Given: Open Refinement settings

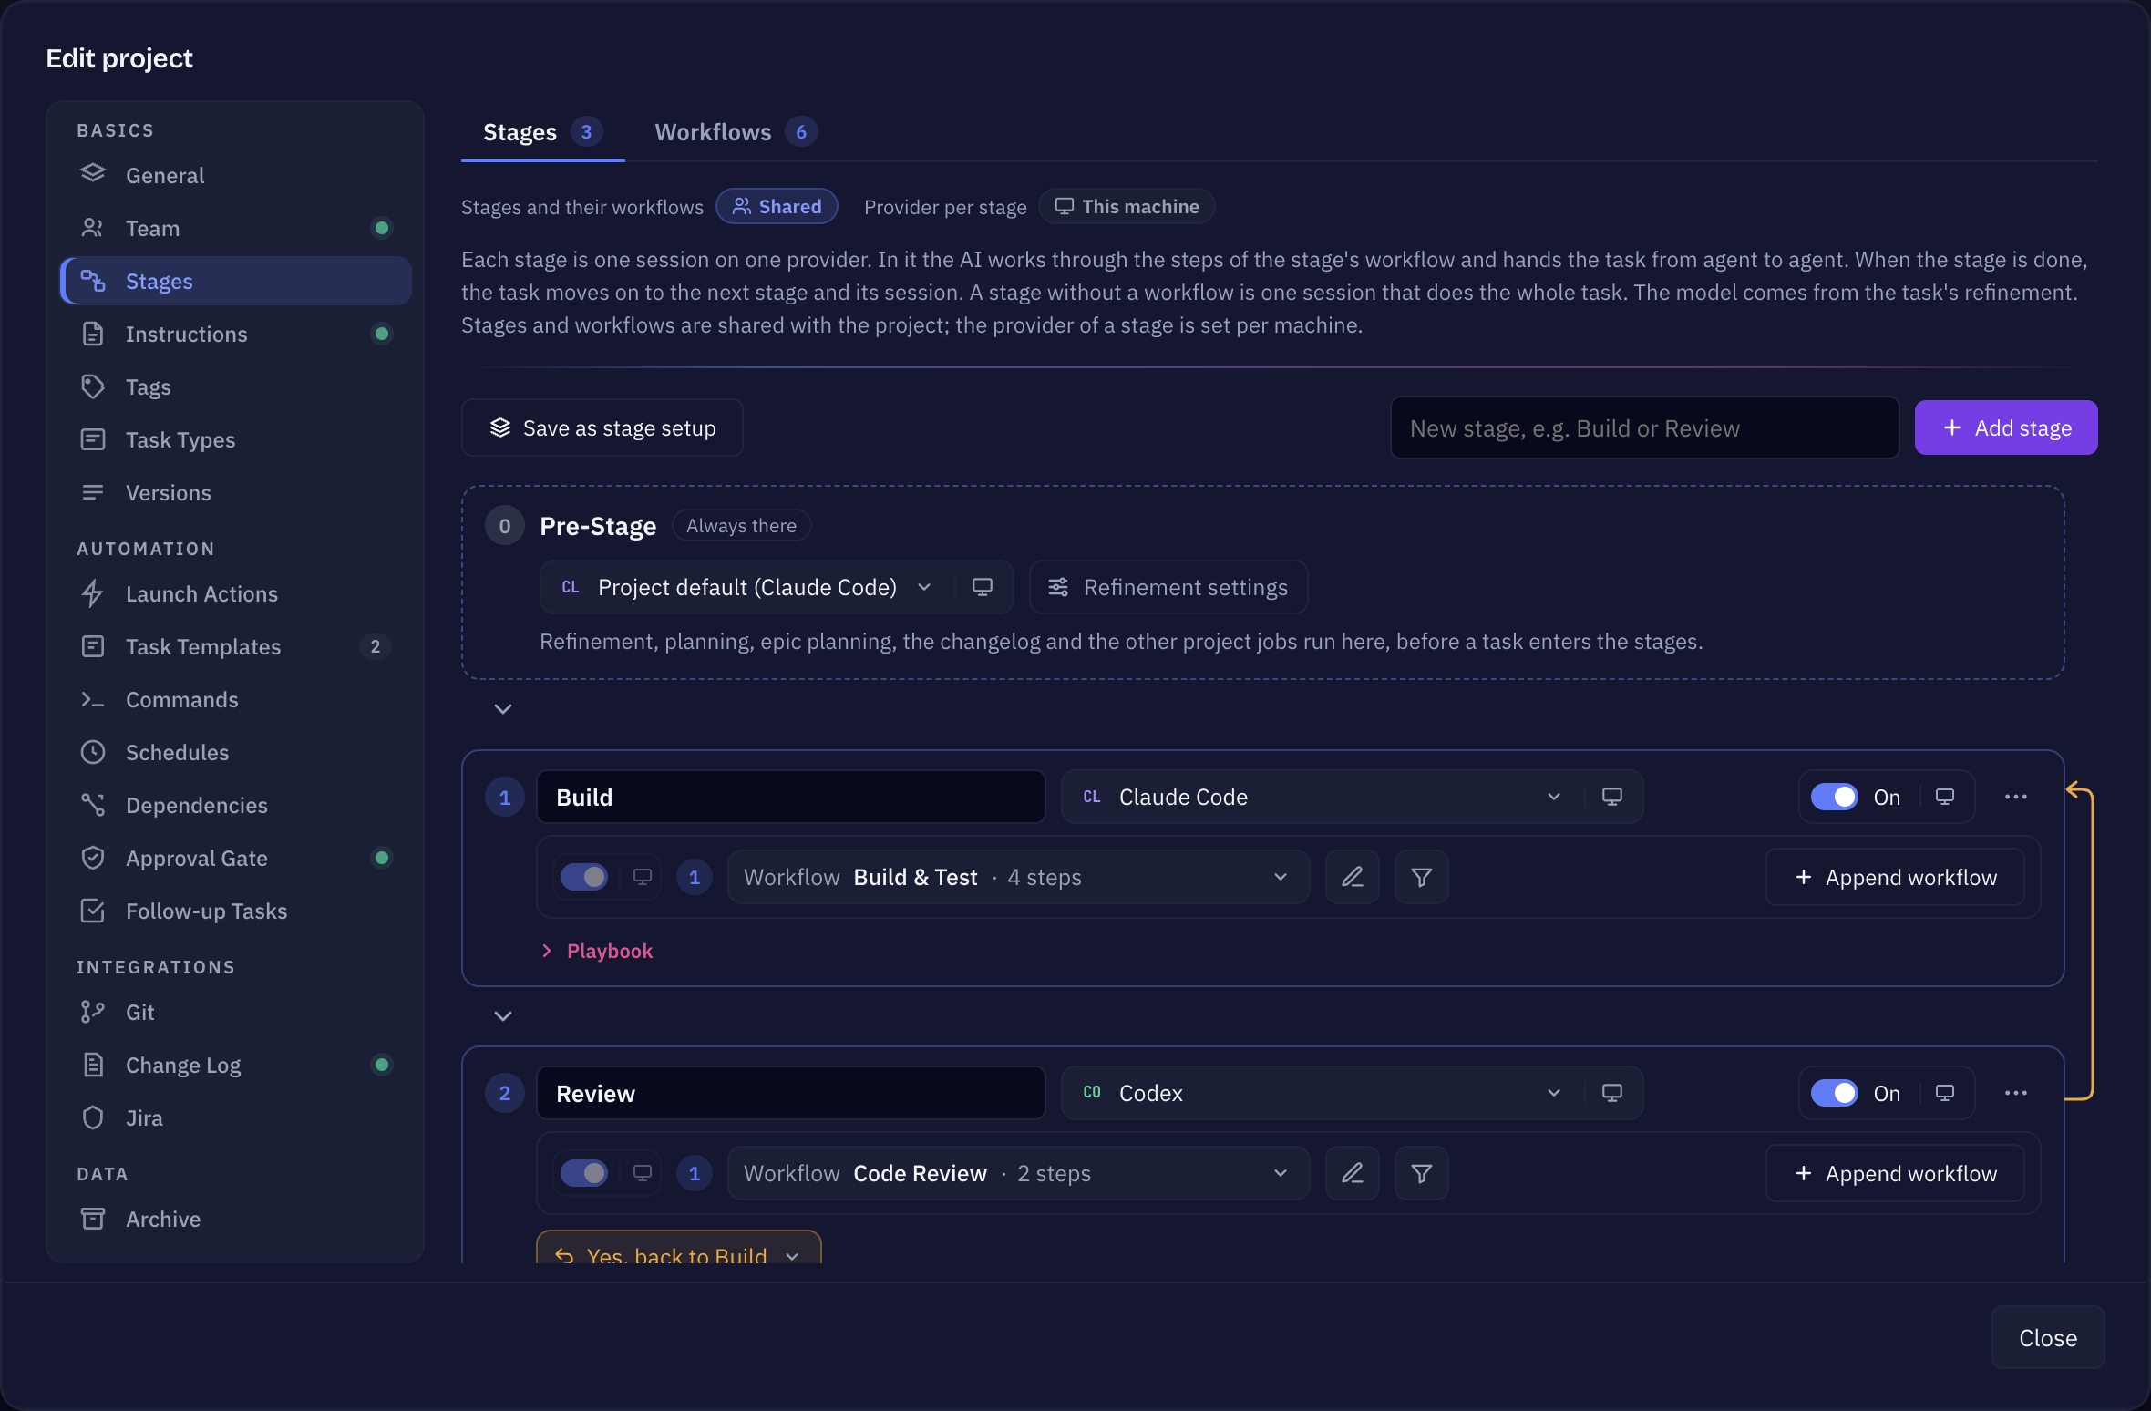Looking at the screenshot, I should (x=1168, y=587).
